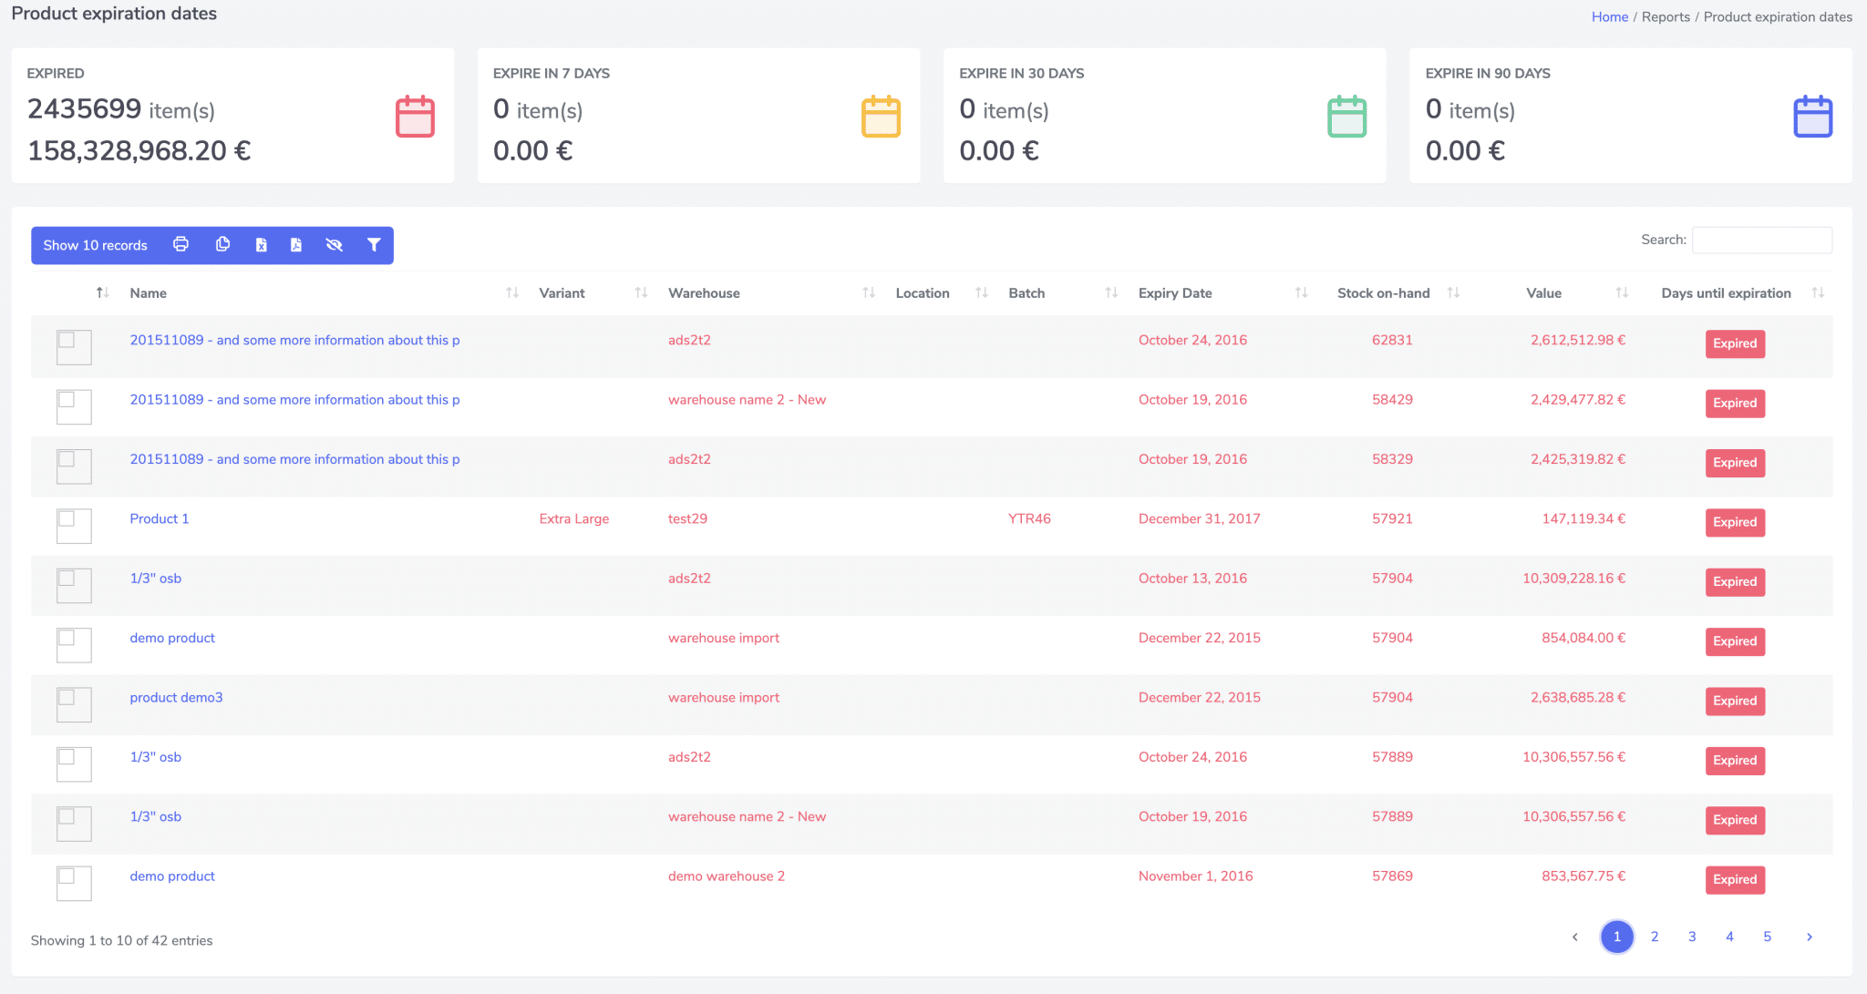Screen dimensions: 1867x994
Task: Select the product demo3 row checkbox
Action: coord(67,697)
